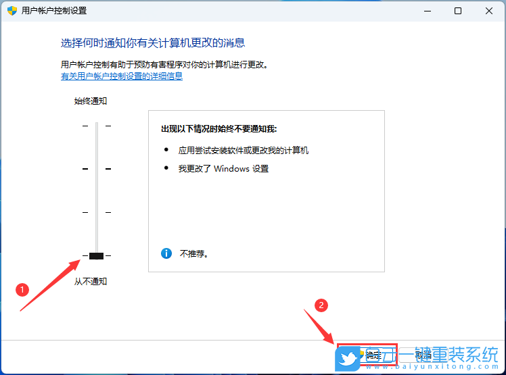Click the window title 用户帐户控制设置

click(54, 11)
